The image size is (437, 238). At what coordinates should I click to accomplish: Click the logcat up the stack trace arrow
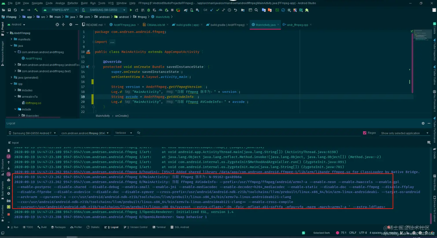coord(9,162)
